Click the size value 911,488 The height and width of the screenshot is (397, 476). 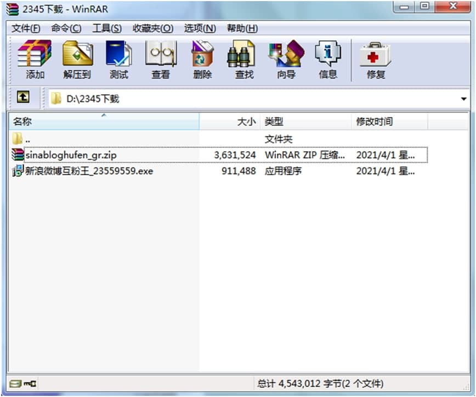239,171
